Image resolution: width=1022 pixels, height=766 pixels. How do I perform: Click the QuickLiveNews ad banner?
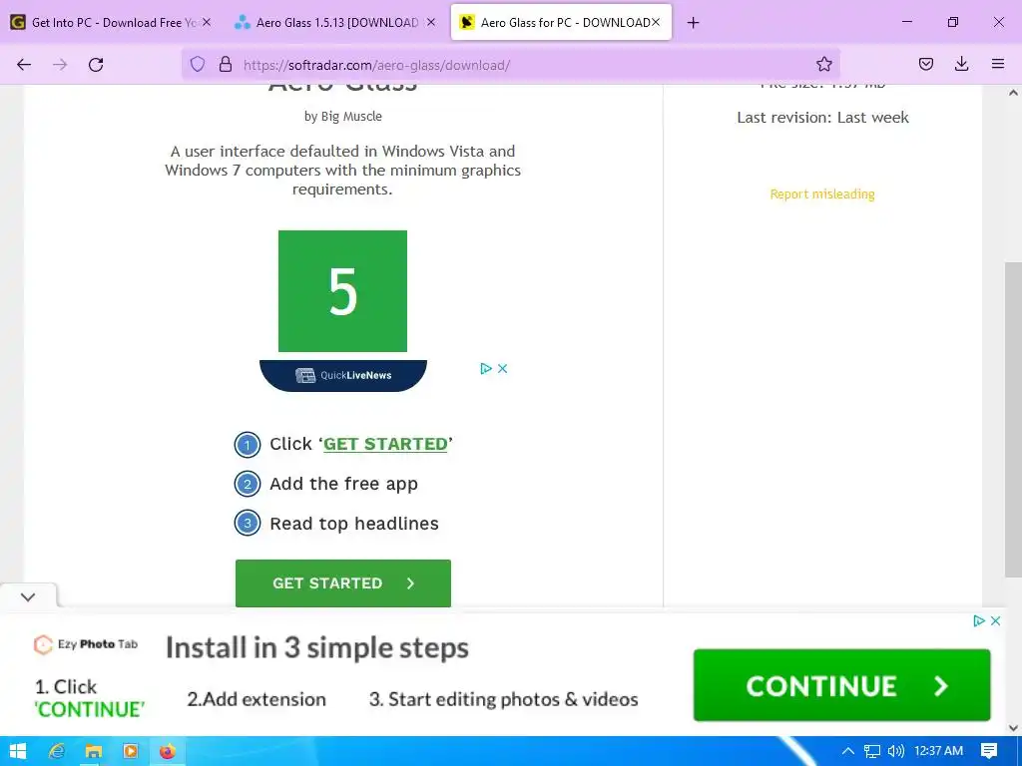coord(343,375)
